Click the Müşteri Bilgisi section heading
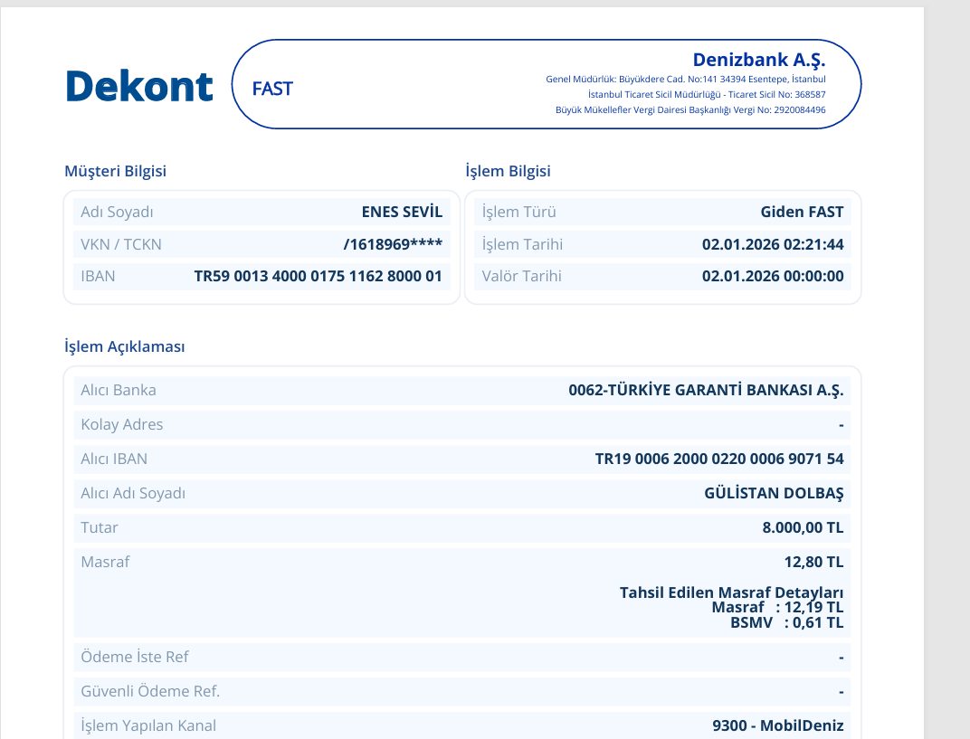The width and height of the screenshot is (970, 739). point(115,171)
